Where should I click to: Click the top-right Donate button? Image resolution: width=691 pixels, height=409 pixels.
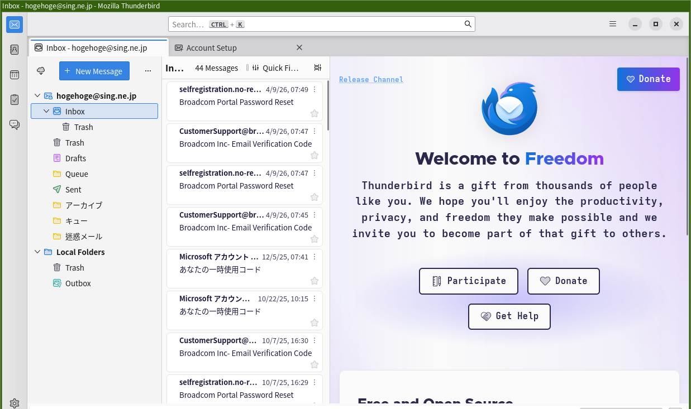coord(649,79)
